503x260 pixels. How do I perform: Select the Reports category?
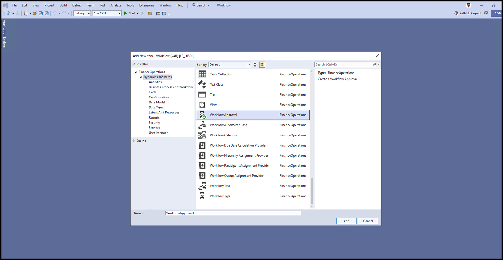pos(154,118)
